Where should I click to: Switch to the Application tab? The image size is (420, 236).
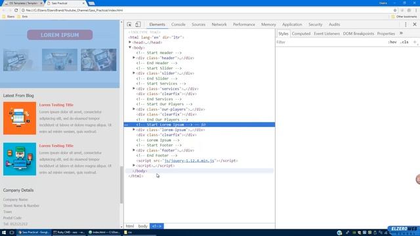pos(292,24)
